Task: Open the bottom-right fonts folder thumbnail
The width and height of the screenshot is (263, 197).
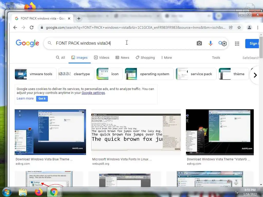Action: (210, 179)
